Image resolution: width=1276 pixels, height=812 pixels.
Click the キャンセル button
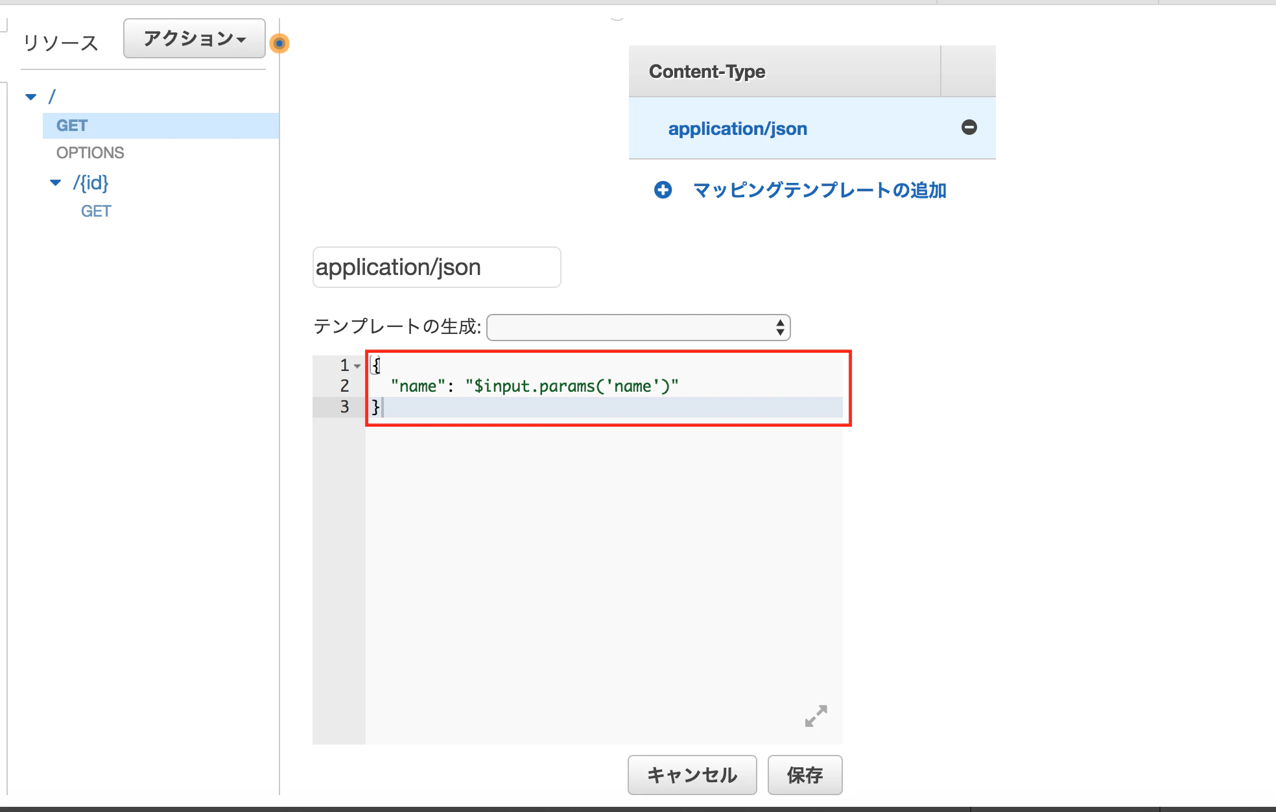pyautogui.click(x=692, y=775)
